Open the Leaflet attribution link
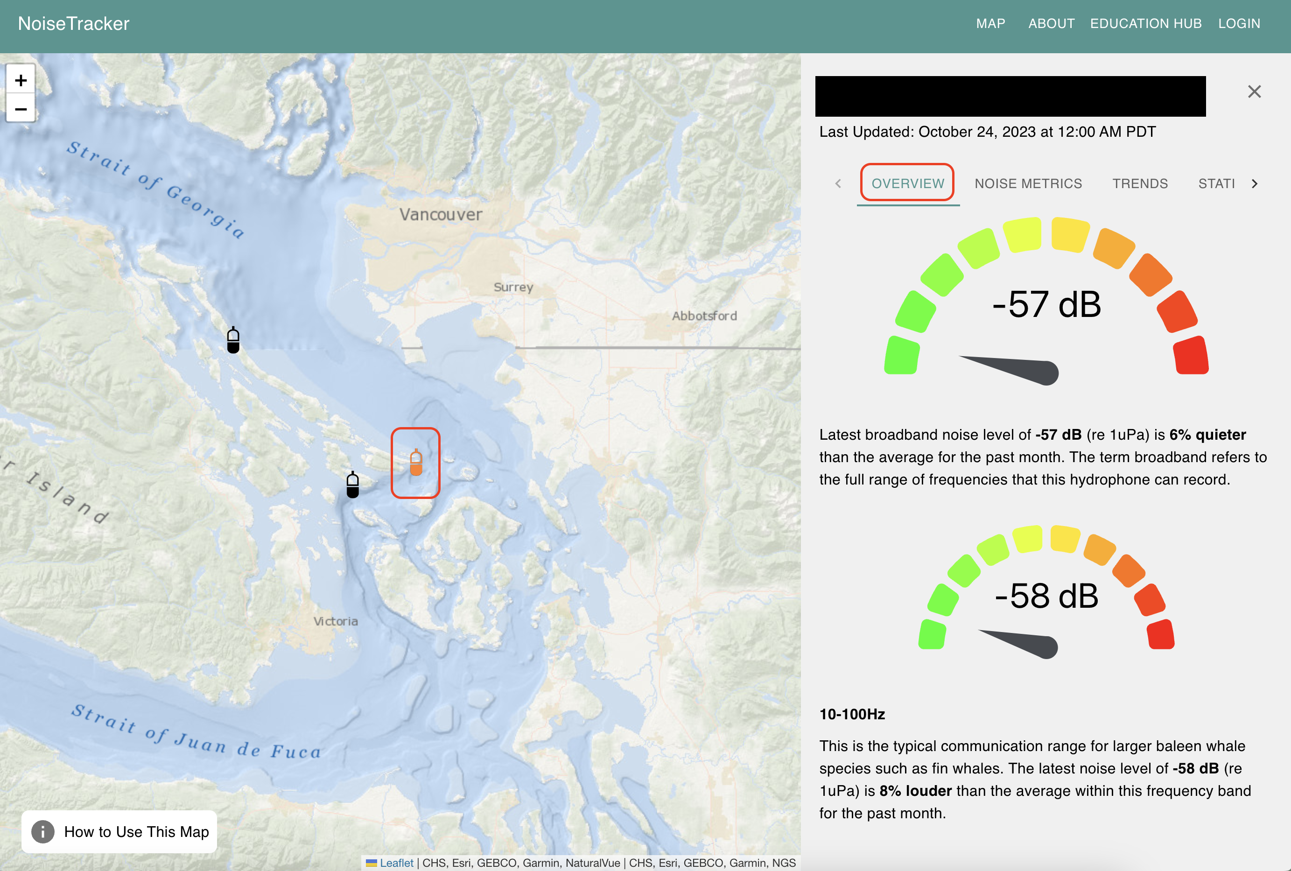Image resolution: width=1291 pixels, height=871 pixels. [396, 863]
